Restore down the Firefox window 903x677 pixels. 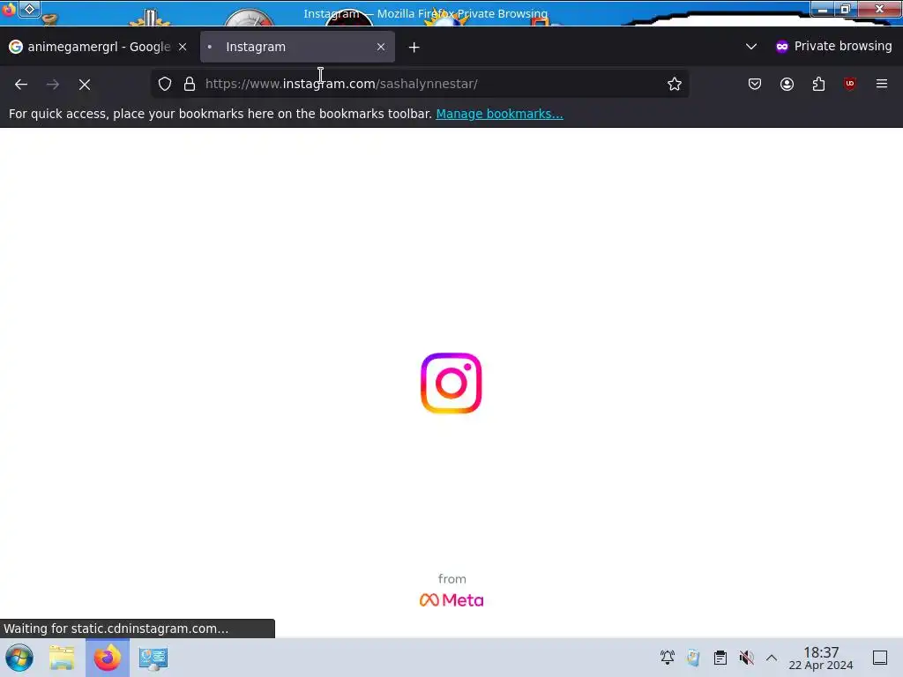pos(846,9)
